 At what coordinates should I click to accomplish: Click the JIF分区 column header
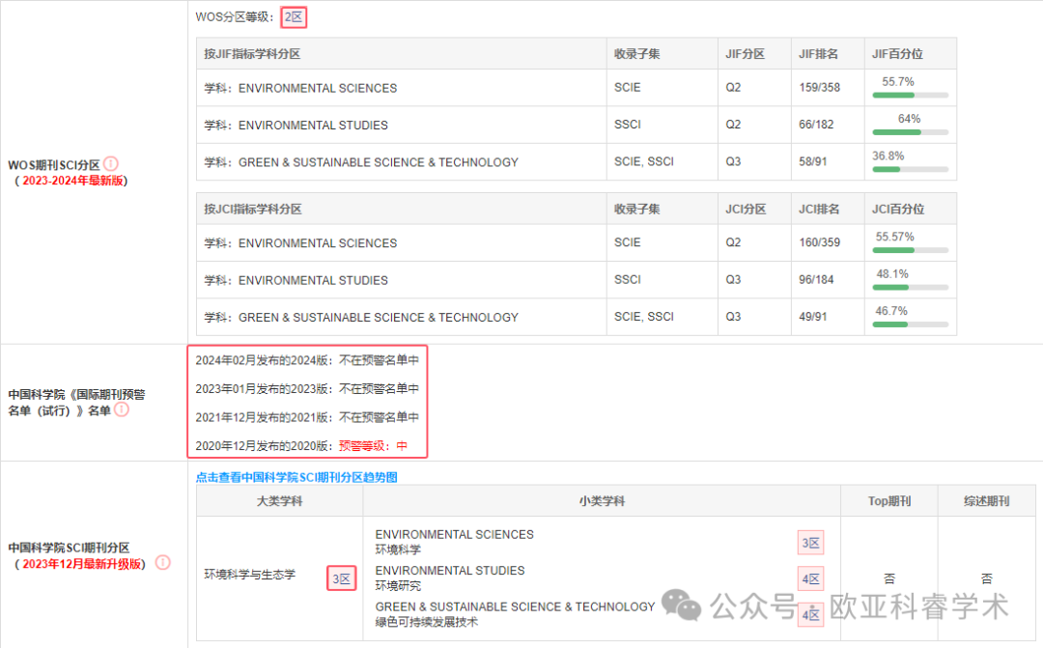pos(754,54)
